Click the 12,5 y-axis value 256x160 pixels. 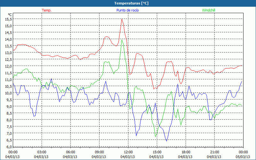(8, 60)
